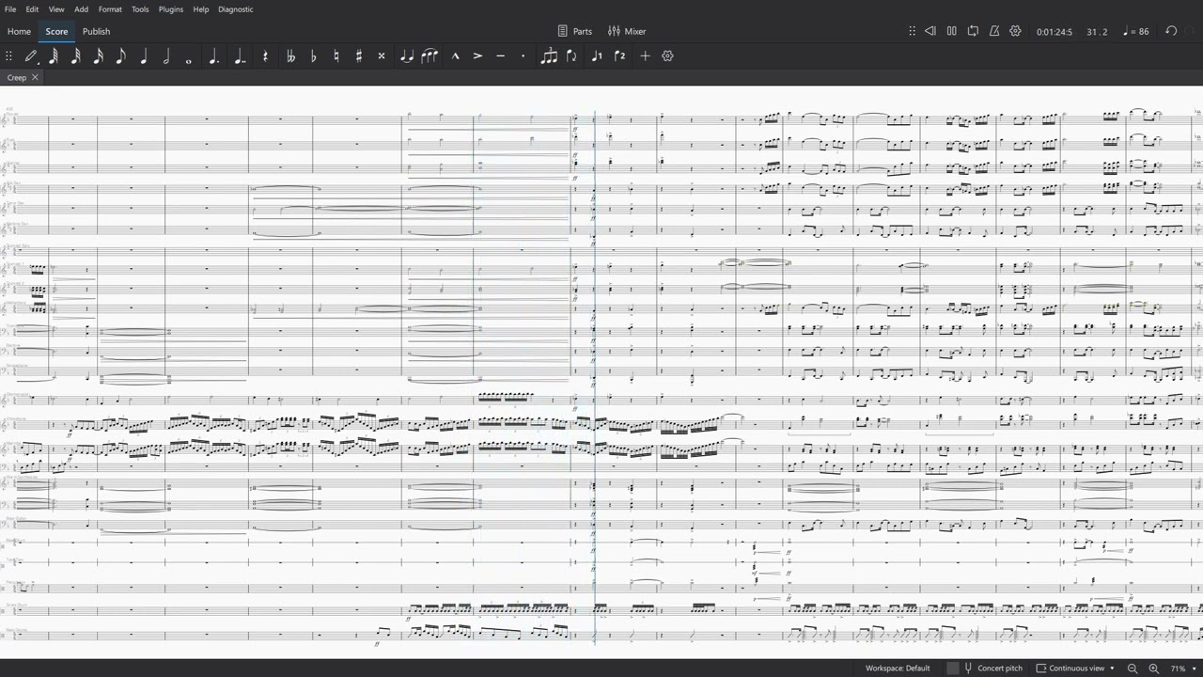Image resolution: width=1203 pixels, height=677 pixels.
Task: Apply double flat accidental
Action: (x=290, y=56)
